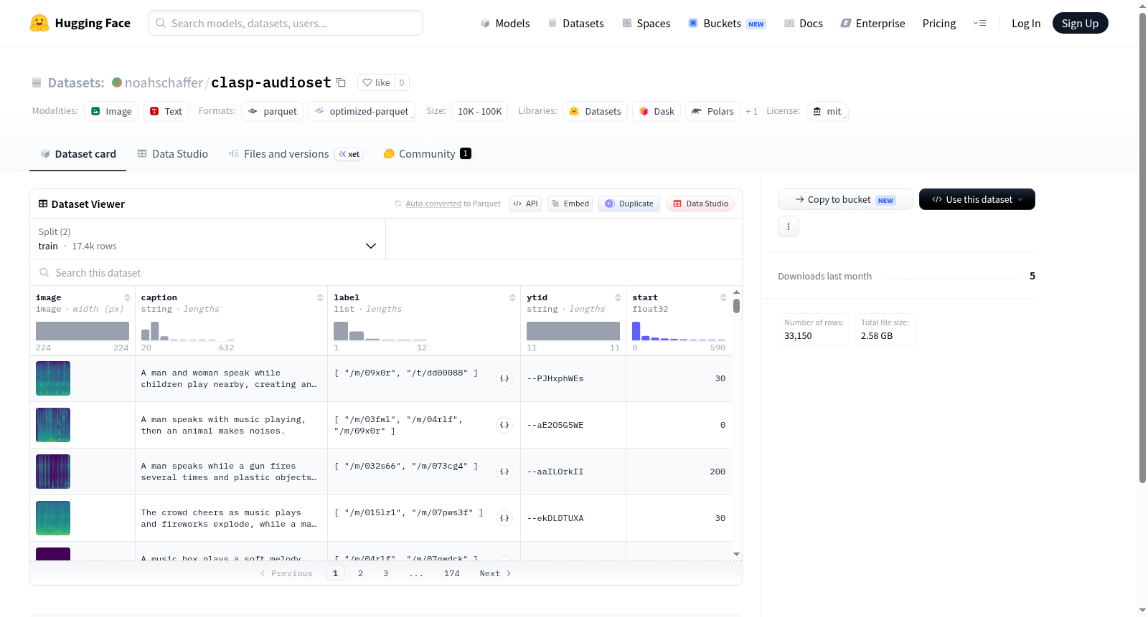This screenshot has height=617, width=1148.
Task: Select the mit license tag
Action: click(x=827, y=111)
